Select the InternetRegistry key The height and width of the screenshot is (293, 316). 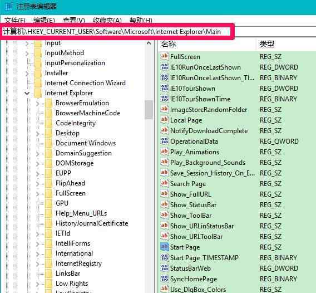tap(79, 263)
